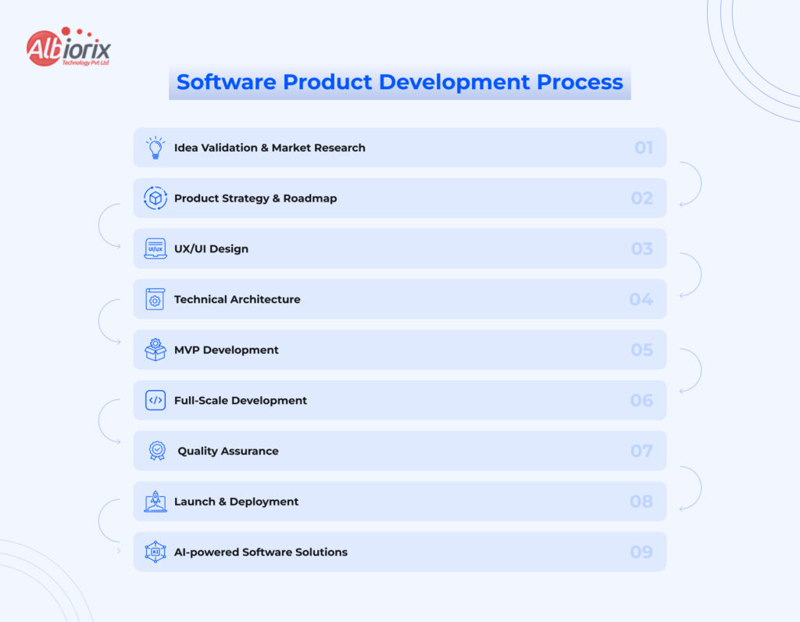Click step number 04
The image size is (800, 622).
point(641,299)
